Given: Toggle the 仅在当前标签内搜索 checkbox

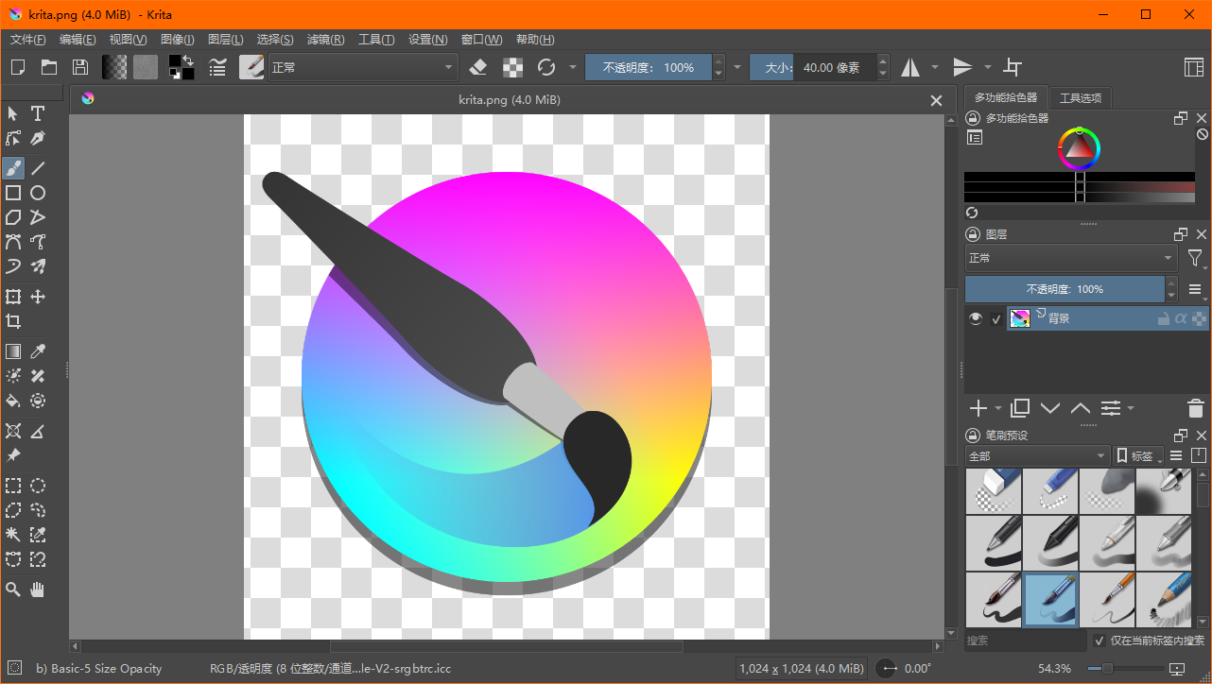Looking at the screenshot, I should [1099, 641].
